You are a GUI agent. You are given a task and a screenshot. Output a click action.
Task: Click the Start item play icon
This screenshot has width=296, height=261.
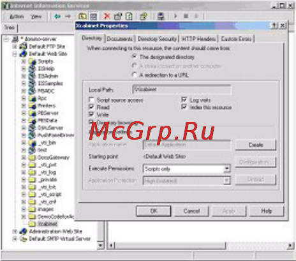click(175, 16)
